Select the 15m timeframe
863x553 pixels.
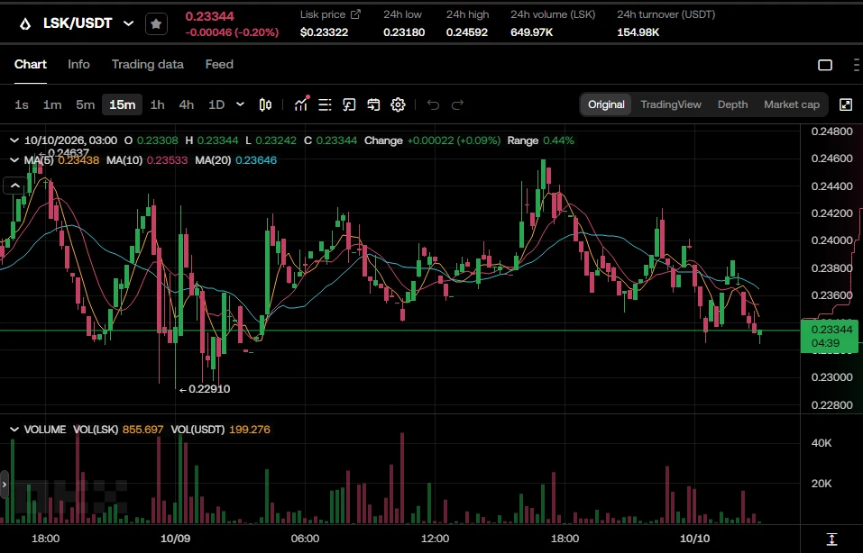(122, 104)
